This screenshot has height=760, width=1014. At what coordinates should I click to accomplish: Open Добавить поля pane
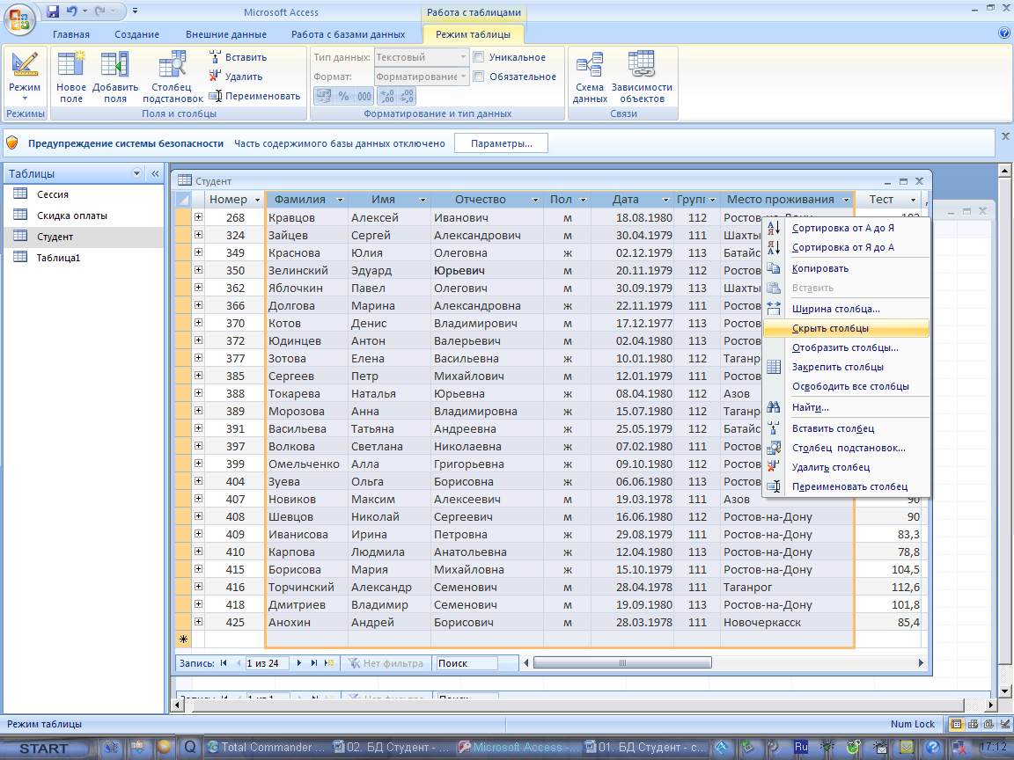point(115,77)
